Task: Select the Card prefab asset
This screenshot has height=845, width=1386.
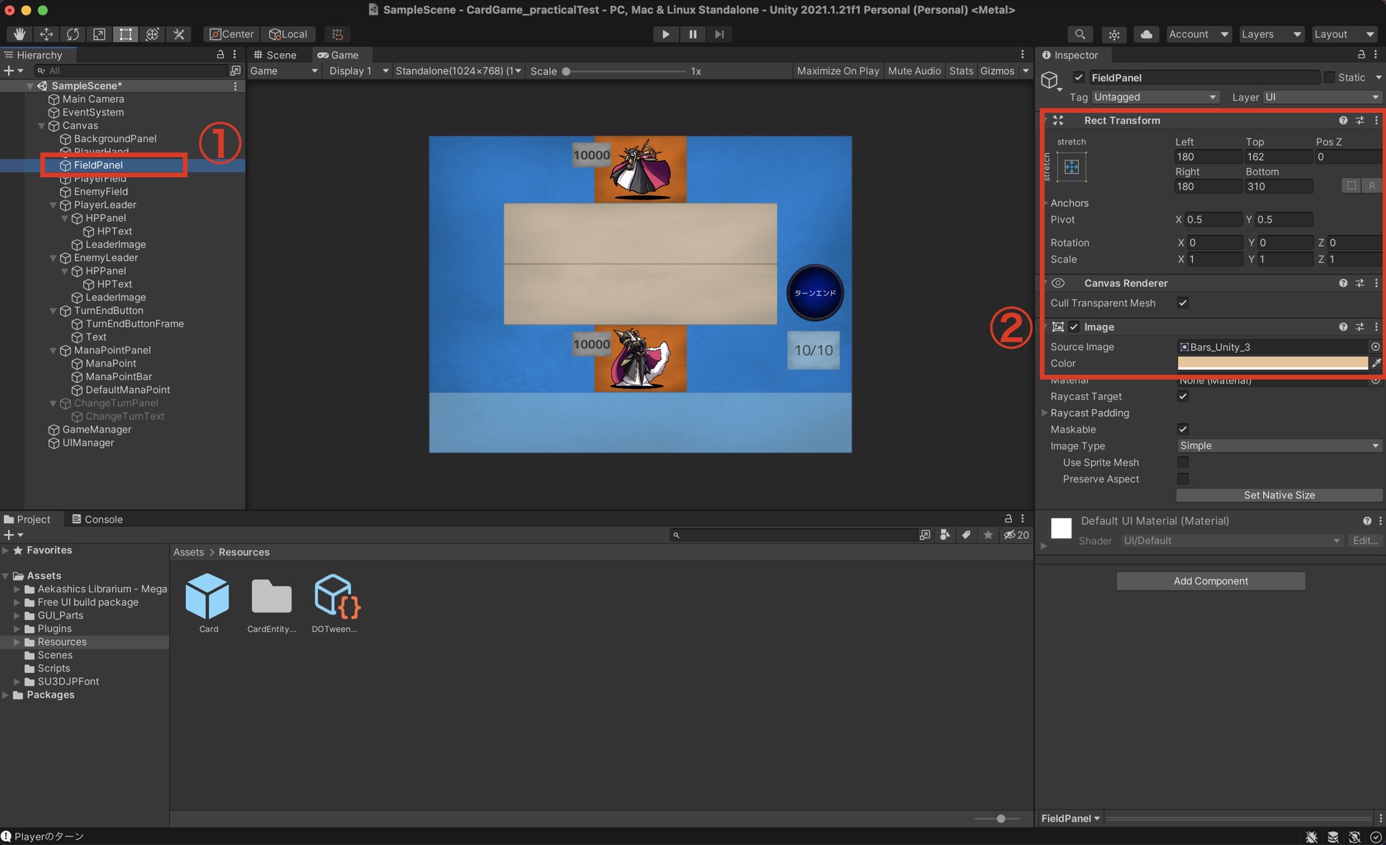Action: pos(208,596)
